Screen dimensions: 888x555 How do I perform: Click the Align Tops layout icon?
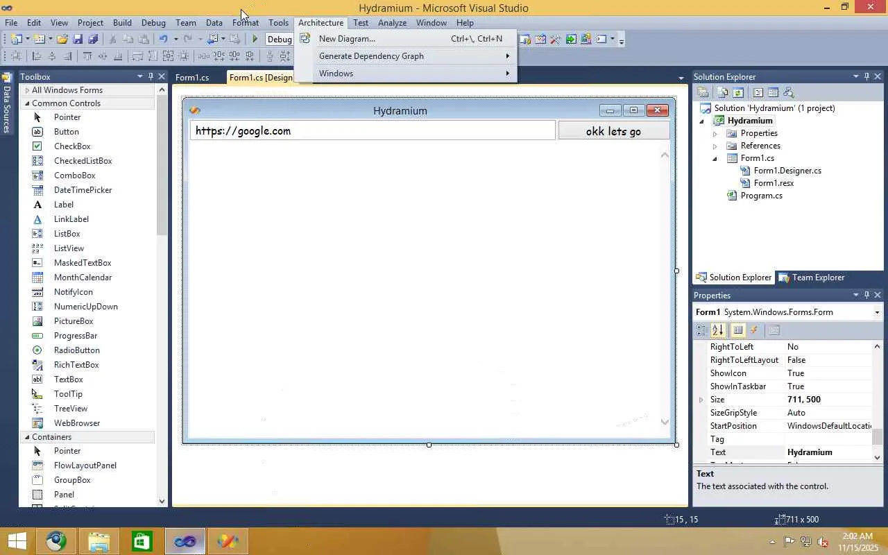(87, 56)
